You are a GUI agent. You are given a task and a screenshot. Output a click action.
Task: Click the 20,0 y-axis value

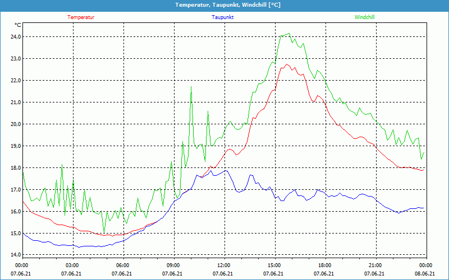(x=16, y=124)
